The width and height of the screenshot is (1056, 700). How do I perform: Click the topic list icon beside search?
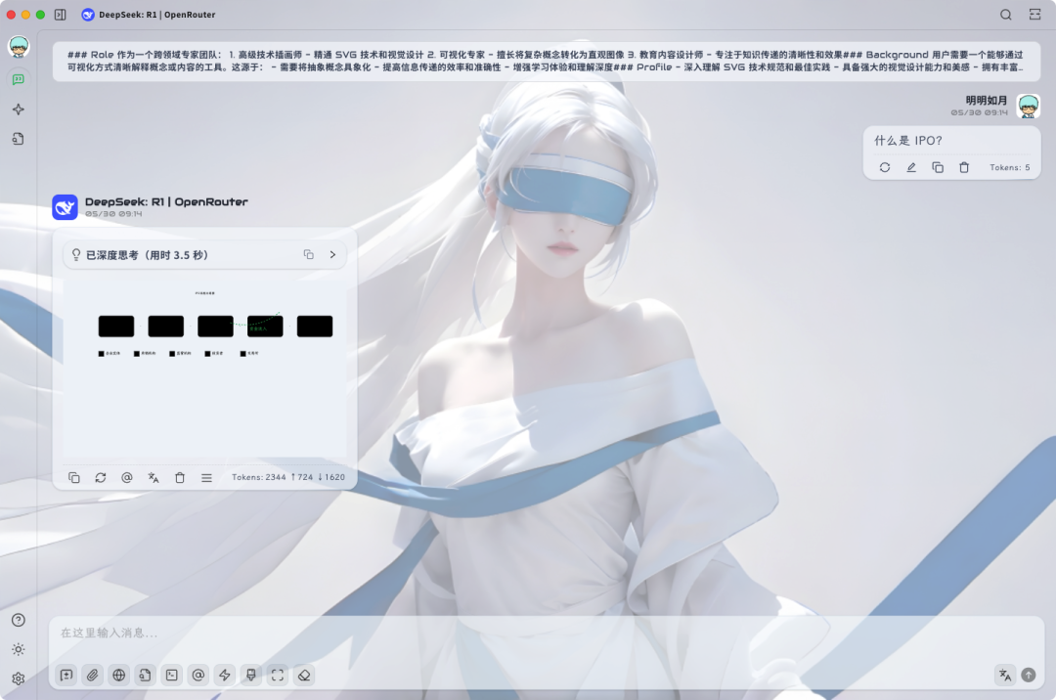click(1035, 14)
